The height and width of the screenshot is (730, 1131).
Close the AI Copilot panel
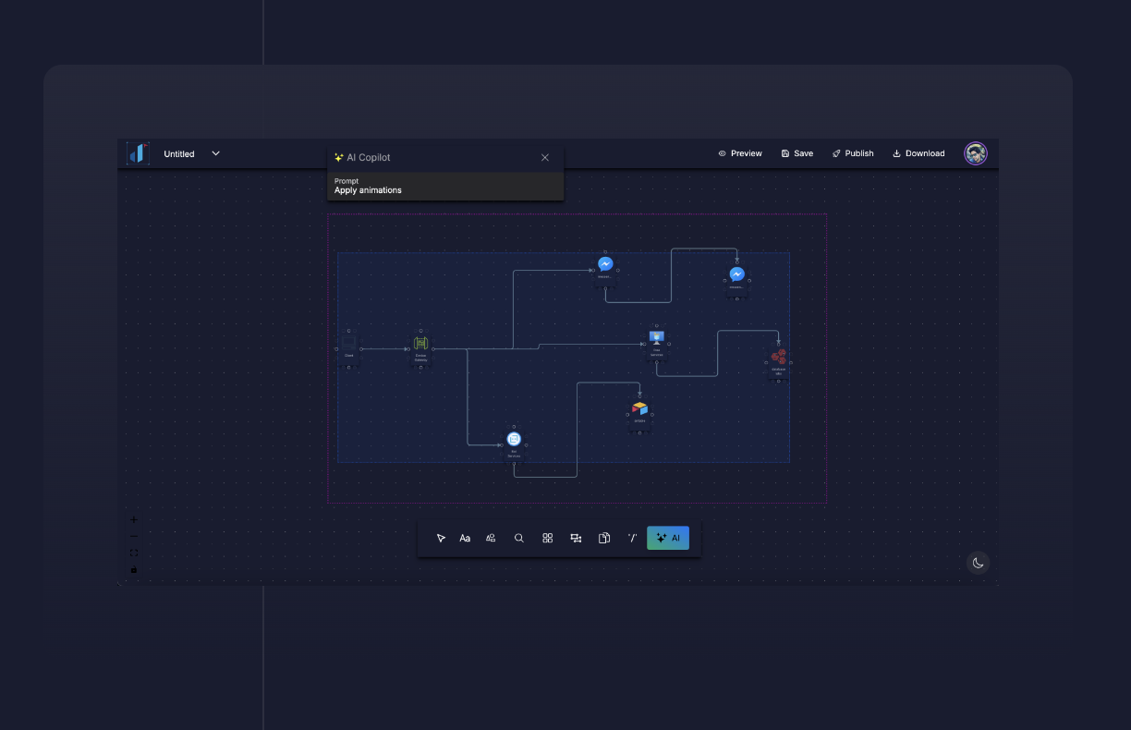click(545, 158)
